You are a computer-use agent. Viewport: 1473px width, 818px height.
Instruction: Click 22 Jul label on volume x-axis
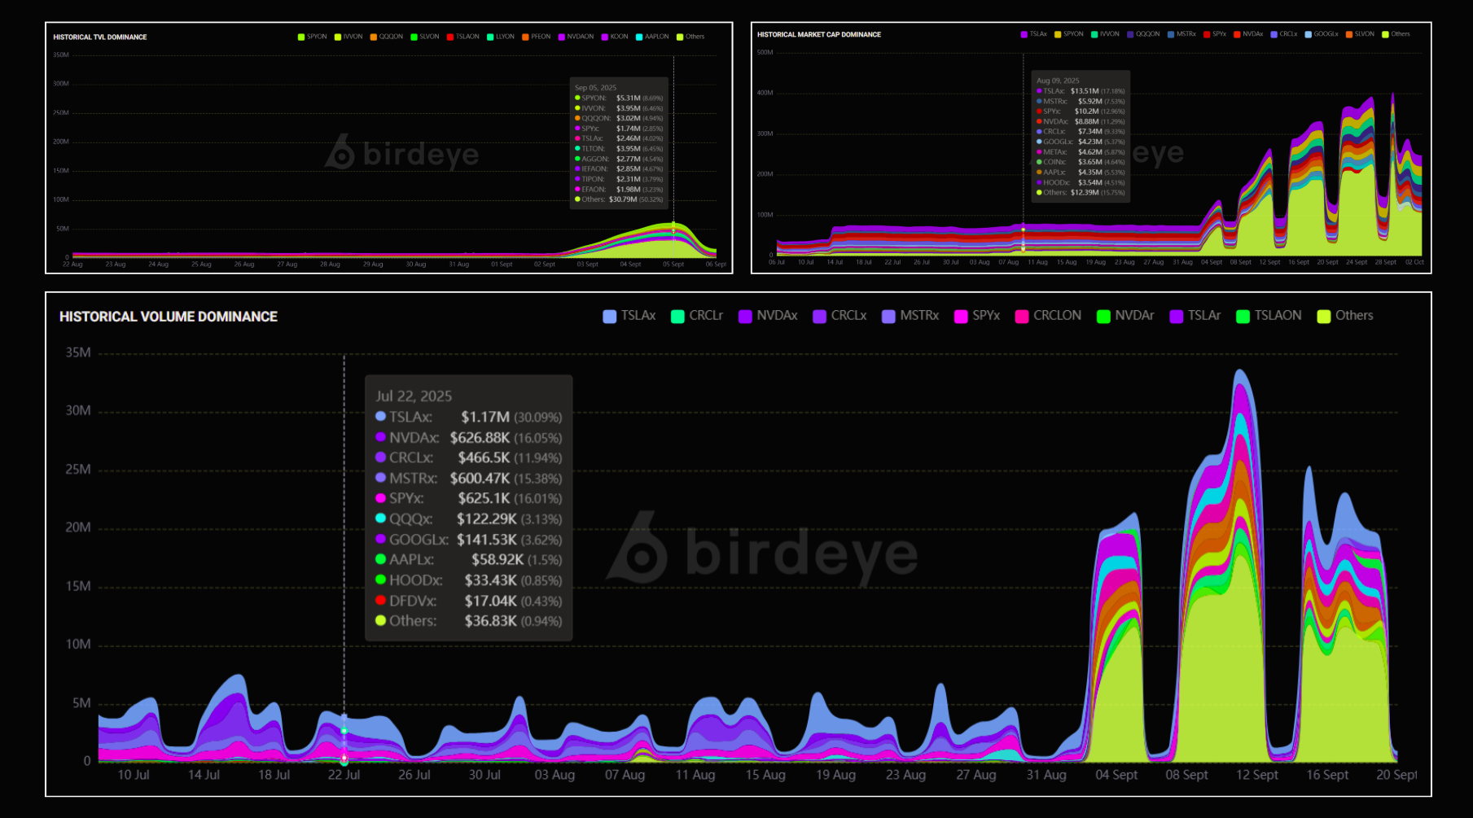click(x=344, y=775)
